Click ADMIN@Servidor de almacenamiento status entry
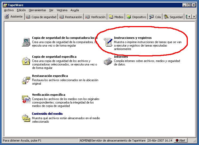Screen dimensions: 199x145 (113, 140)
